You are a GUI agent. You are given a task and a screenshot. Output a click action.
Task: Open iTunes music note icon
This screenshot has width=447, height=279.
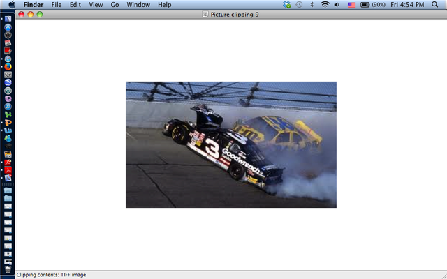click(8, 107)
